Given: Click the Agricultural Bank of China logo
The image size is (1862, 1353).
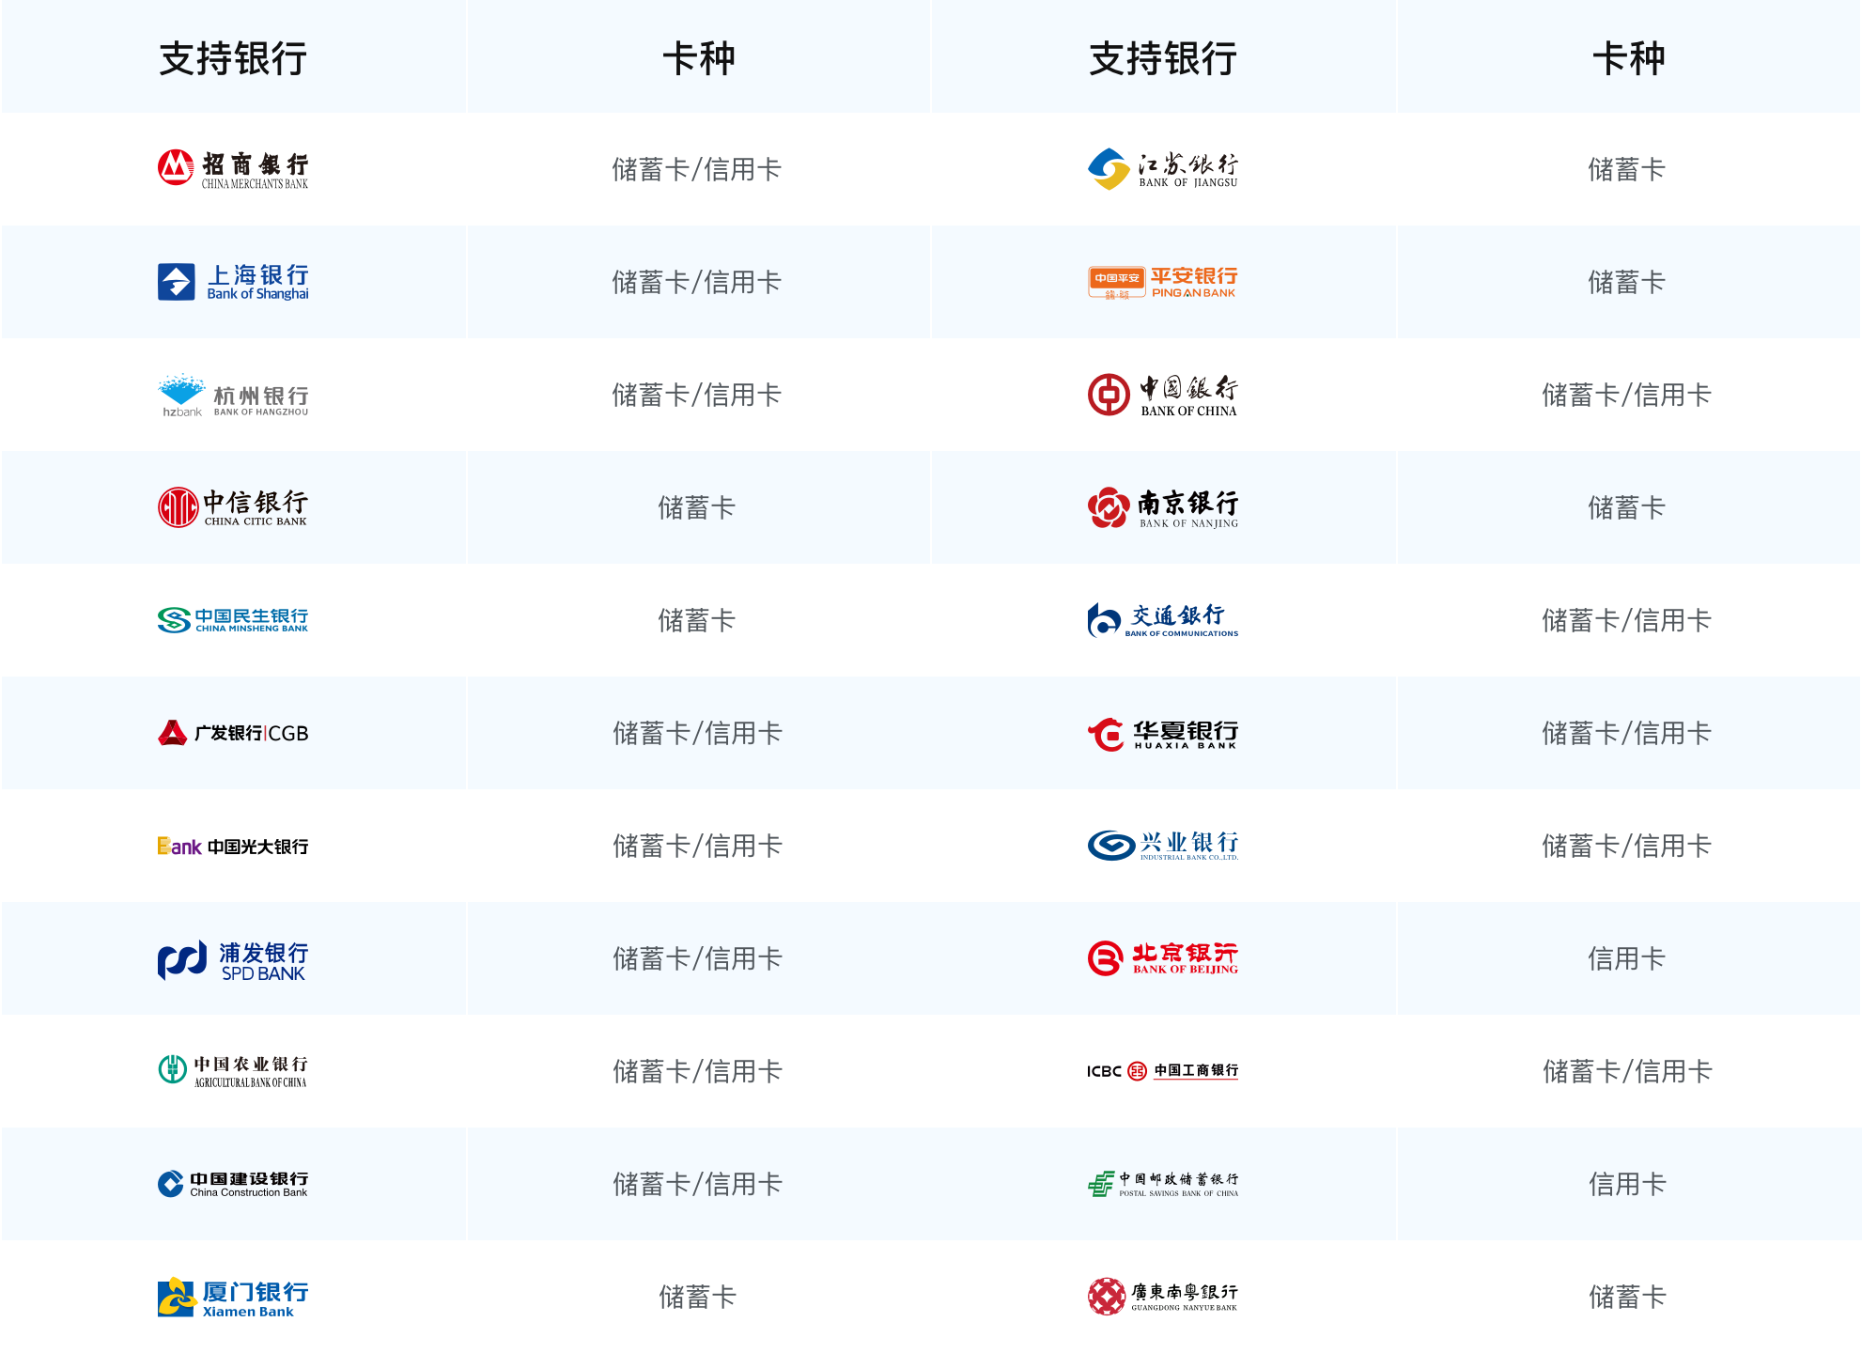Looking at the screenshot, I should coord(233,1071).
